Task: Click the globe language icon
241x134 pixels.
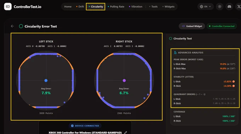Action: (x=201, y=7)
